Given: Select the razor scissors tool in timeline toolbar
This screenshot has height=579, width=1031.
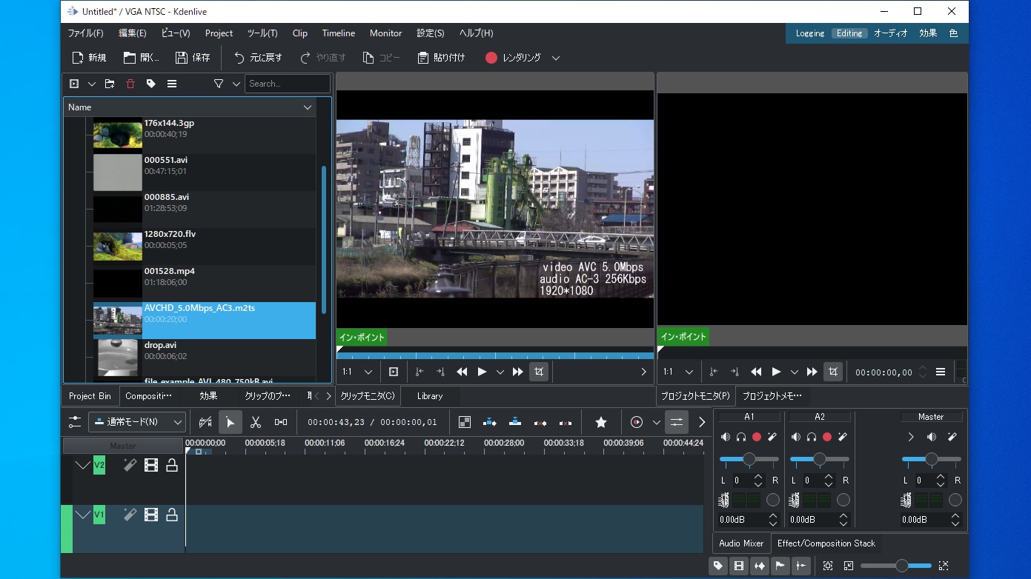Looking at the screenshot, I should 256,422.
